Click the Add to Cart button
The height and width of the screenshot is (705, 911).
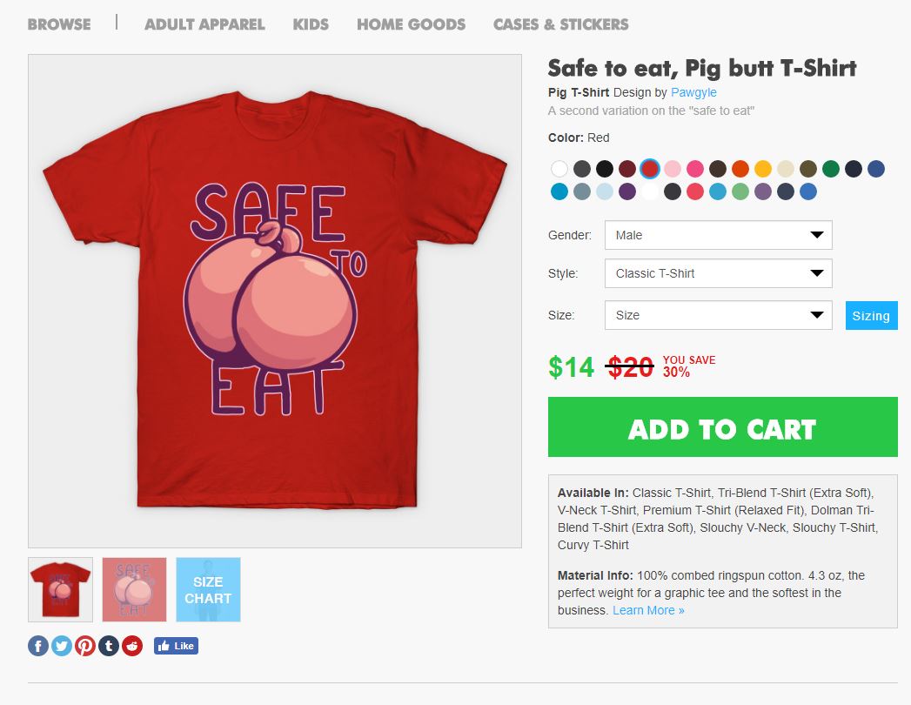coord(722,427)
